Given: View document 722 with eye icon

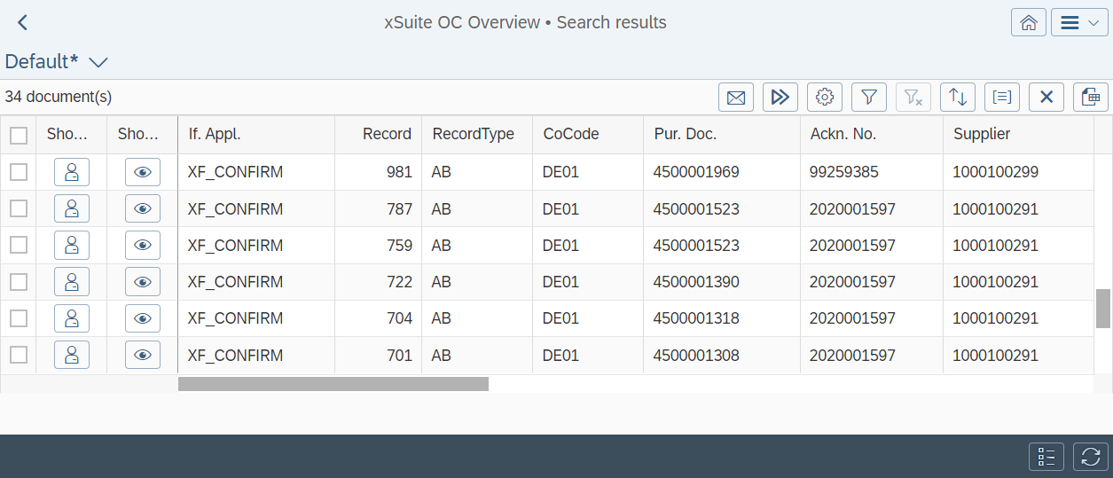Looking at the screenshot, I should point(142,282).
